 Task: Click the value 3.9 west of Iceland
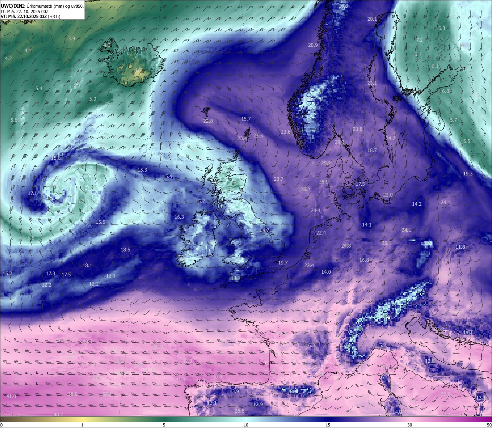pyautogui.click(x=71, y=39)
